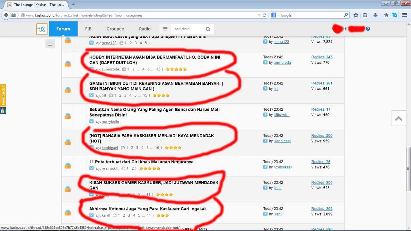Click the folder icon of the 11 Peta thread

point(68,166)
